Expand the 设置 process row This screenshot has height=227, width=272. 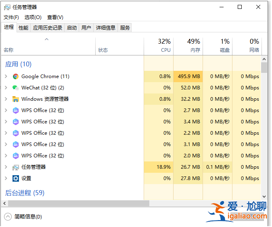6,178
